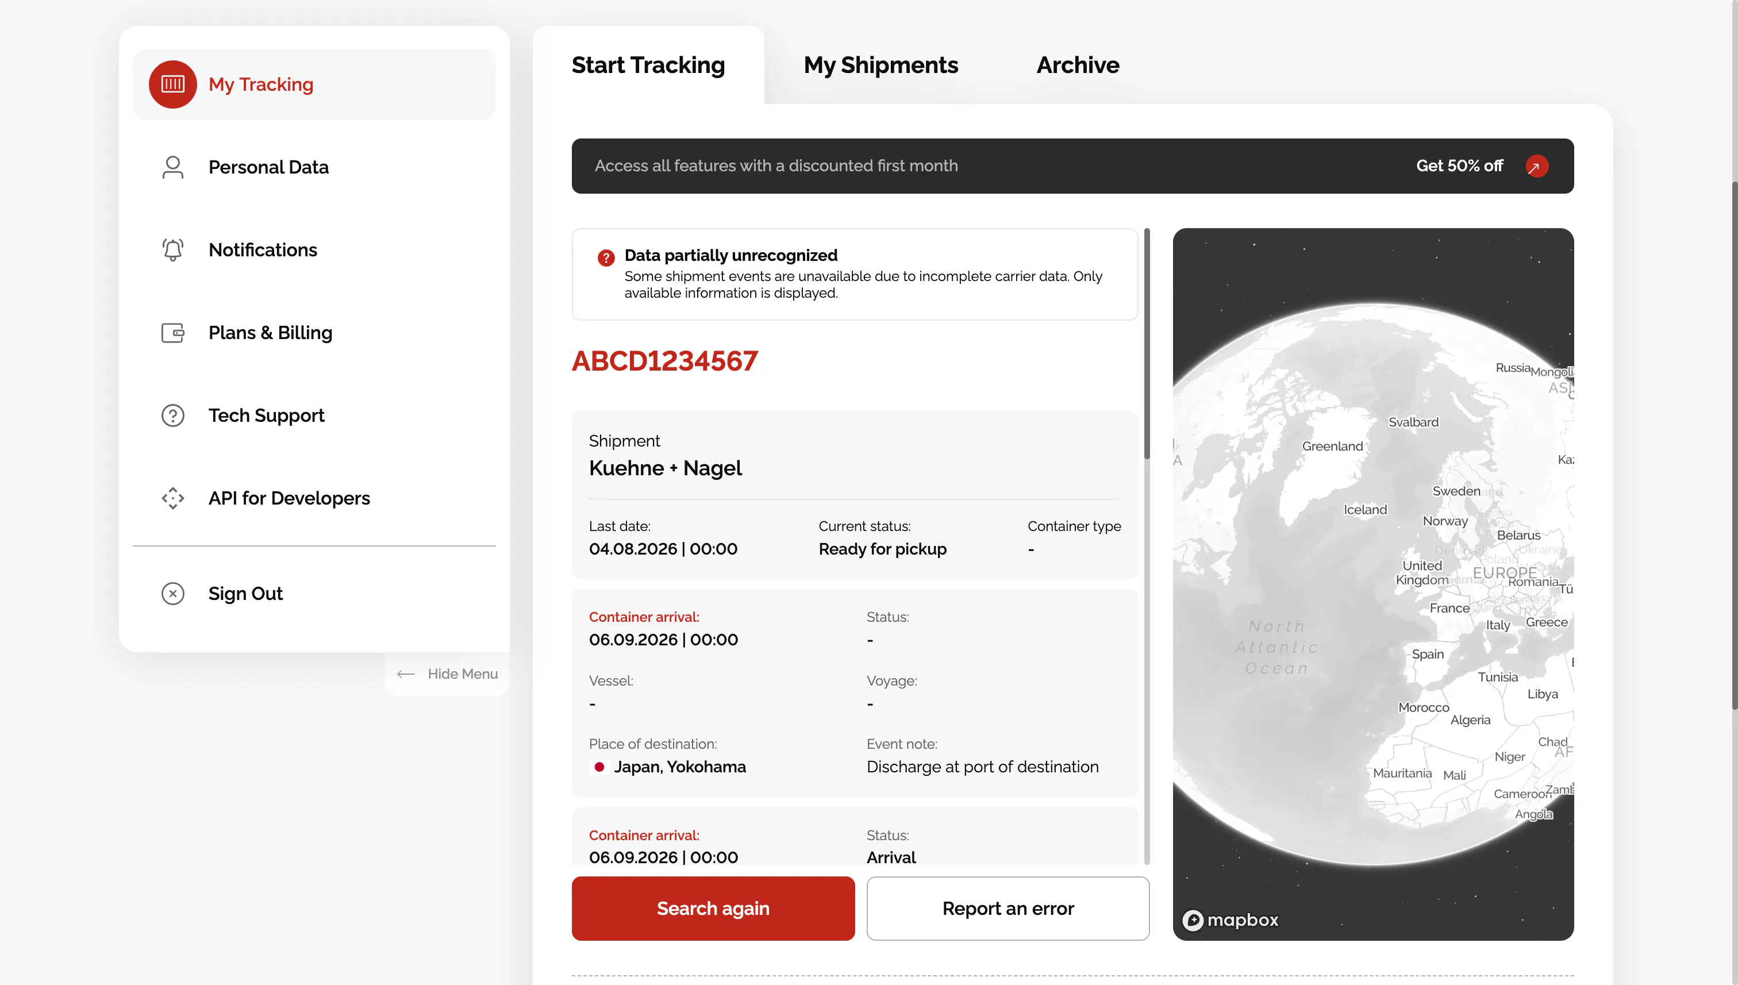The height and width of the screenshot is (985, 1738).
Task: Click the Japan, Yokohama destination text
Action: tap(679, 767)
